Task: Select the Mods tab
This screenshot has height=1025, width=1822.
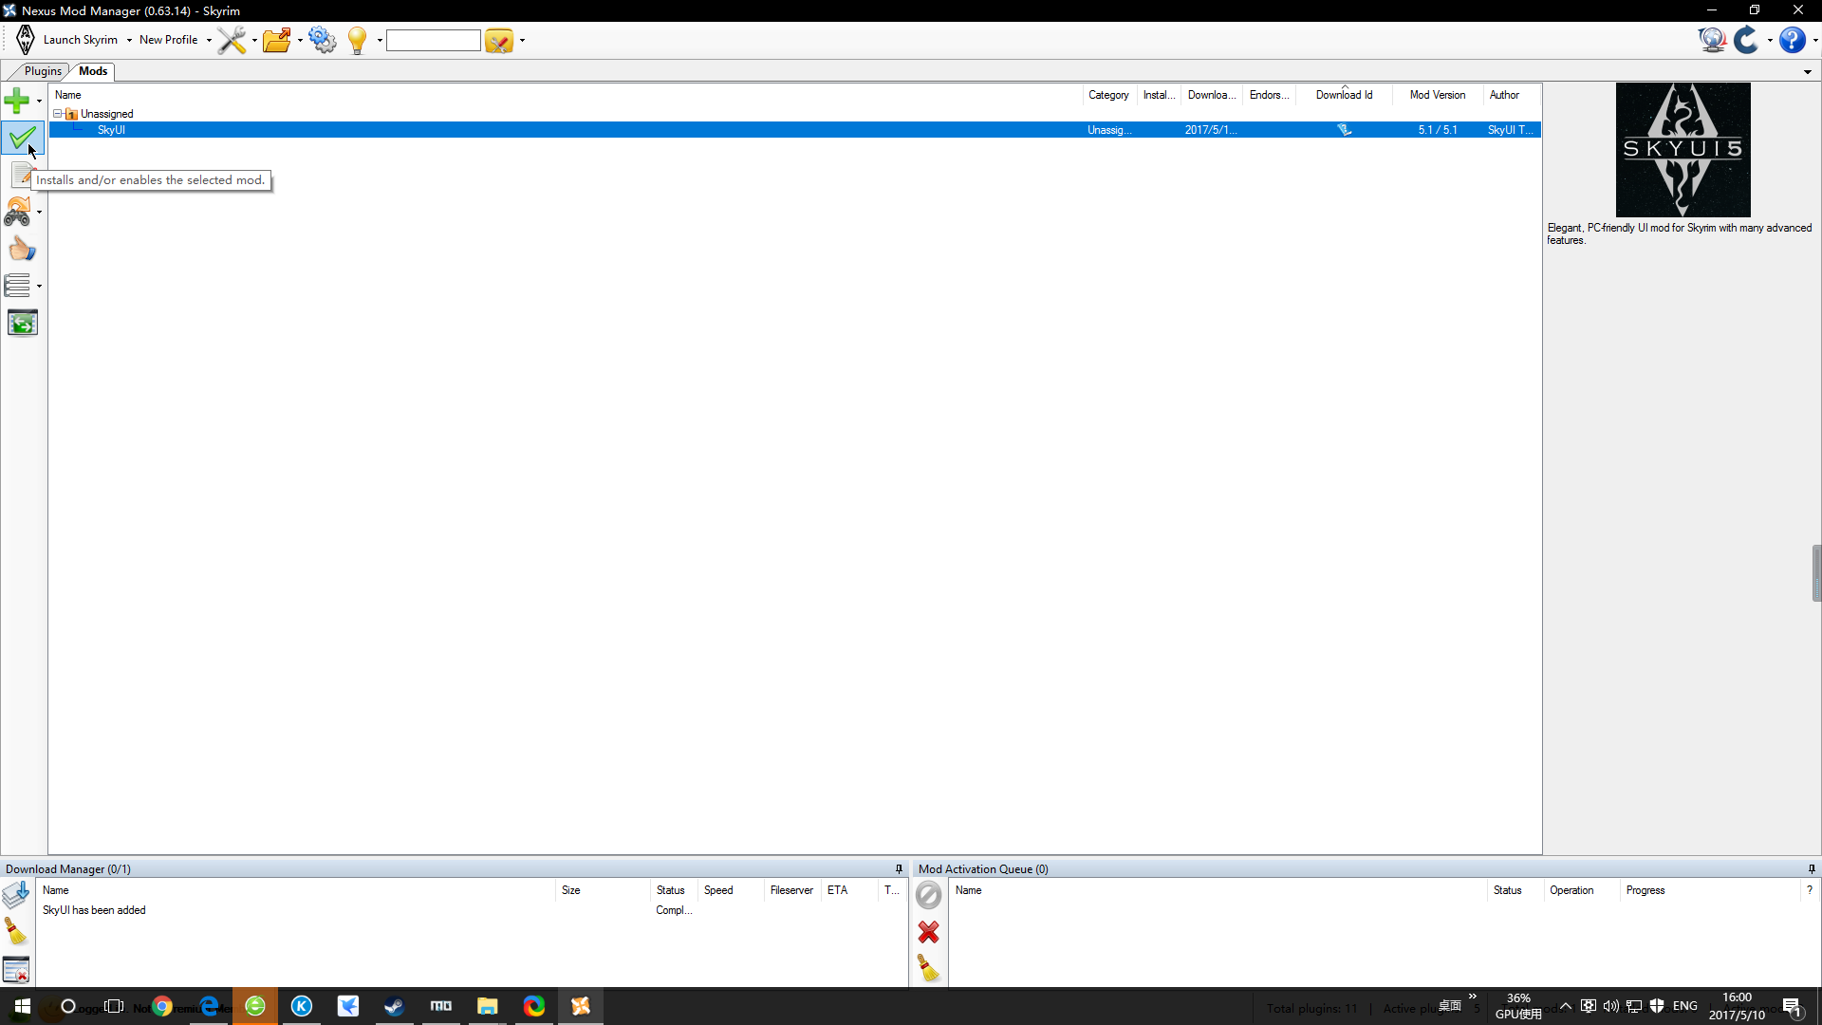Action: [x=93, y=71]
